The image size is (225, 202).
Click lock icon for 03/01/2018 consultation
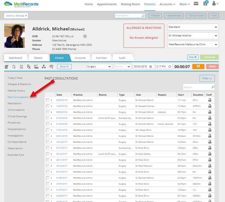coord(210,136)
